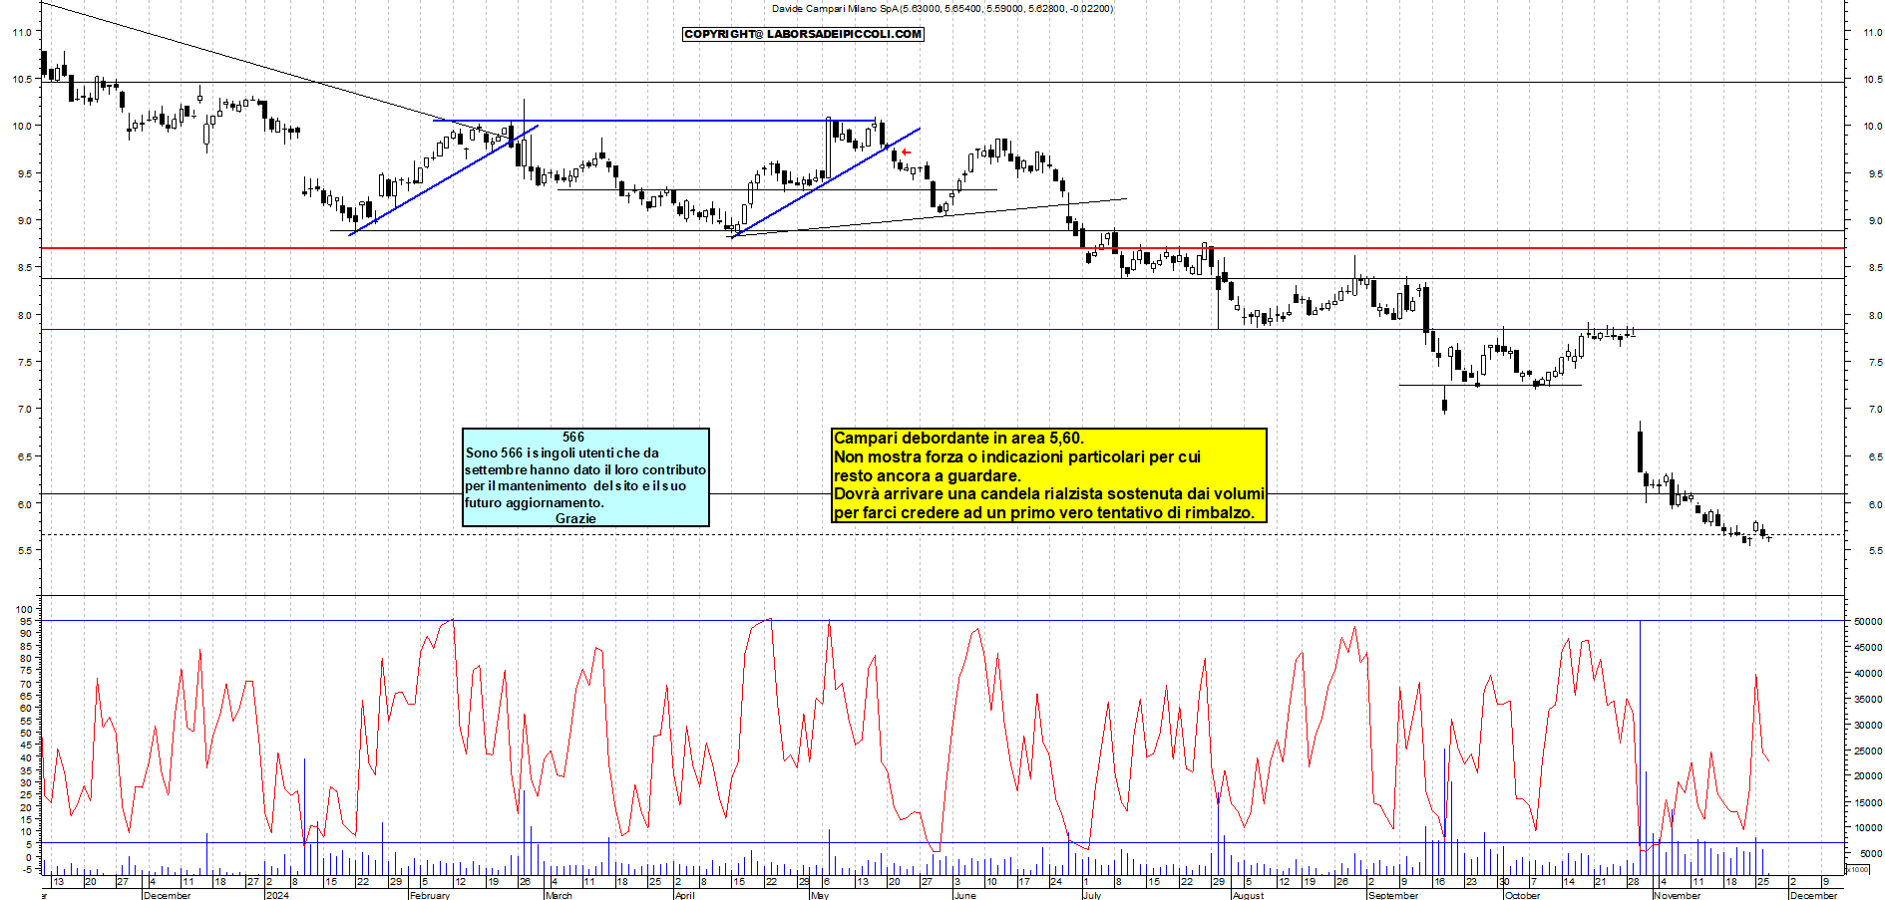Click the '50000' volume axis label

[x=1868, y=621]
